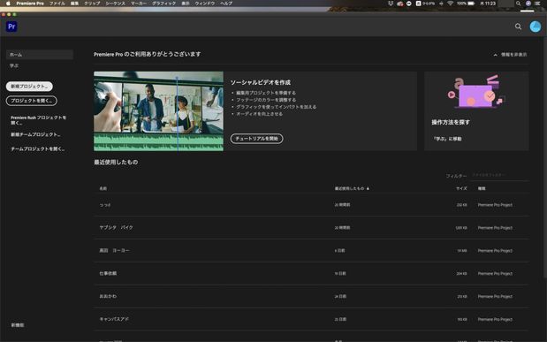Open the クリップ menu

[x=92, y=4]
